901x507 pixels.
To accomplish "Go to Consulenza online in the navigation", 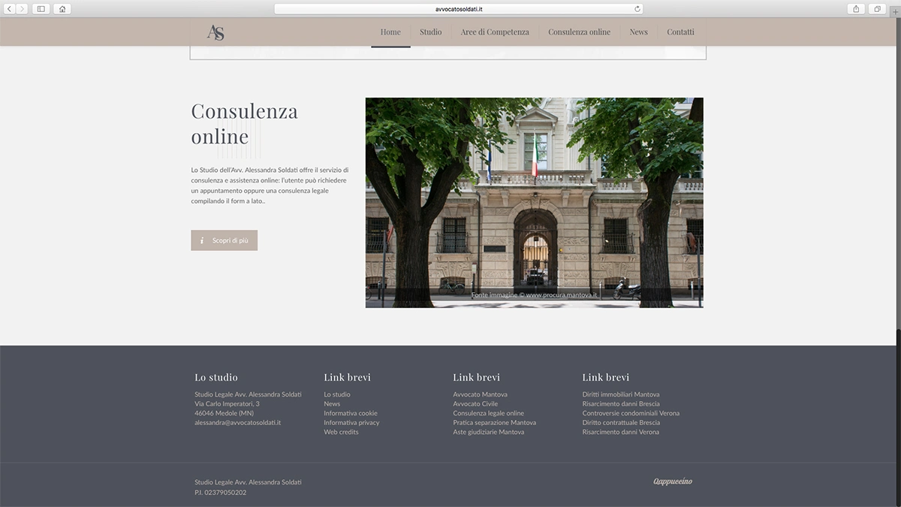I will click(579, 32).
